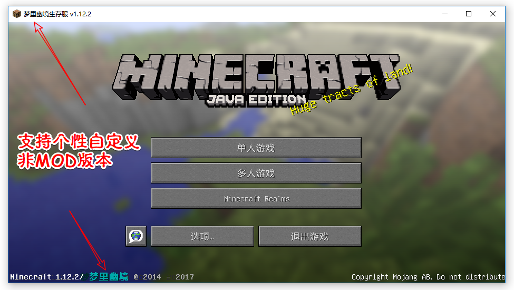Click the yellow "Huge tracts of land!" splash text
Image resolution: width=514 pixels, height=290 pixels.
tap(352, 90)
